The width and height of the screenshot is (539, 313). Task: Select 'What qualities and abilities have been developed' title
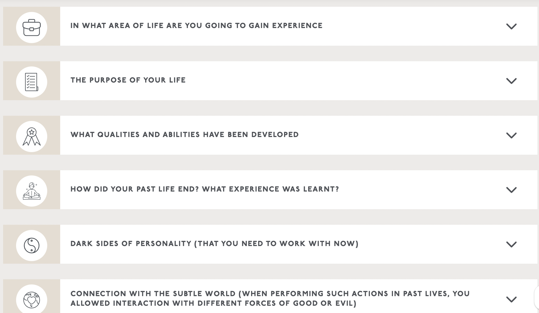[x=185, y=134]
